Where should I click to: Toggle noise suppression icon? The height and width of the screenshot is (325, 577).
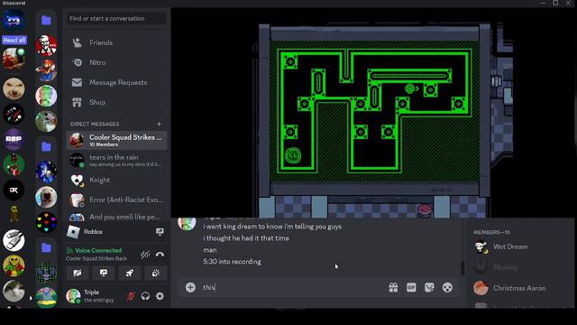[x=145, y=255]
